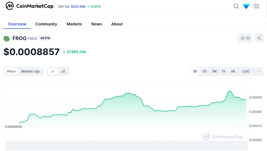Click the volume bar strip below chart

click(127, 145)
